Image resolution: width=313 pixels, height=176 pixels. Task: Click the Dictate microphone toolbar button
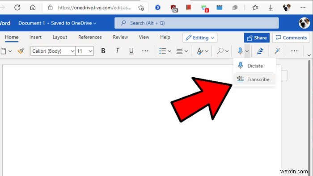(240, 51)
